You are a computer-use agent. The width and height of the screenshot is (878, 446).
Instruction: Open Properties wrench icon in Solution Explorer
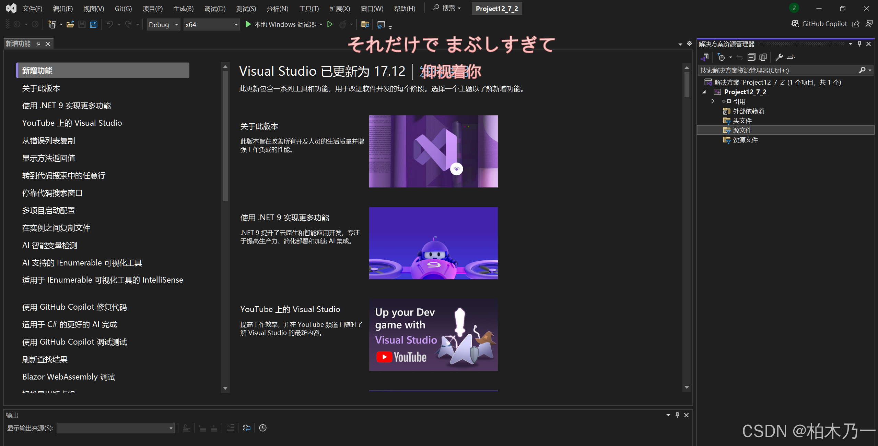(x=779, y=57)
